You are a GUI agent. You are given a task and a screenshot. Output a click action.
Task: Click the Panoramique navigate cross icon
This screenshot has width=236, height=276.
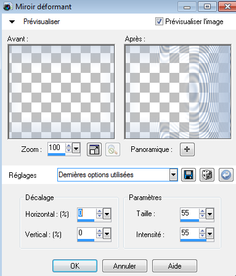(187, 149)
